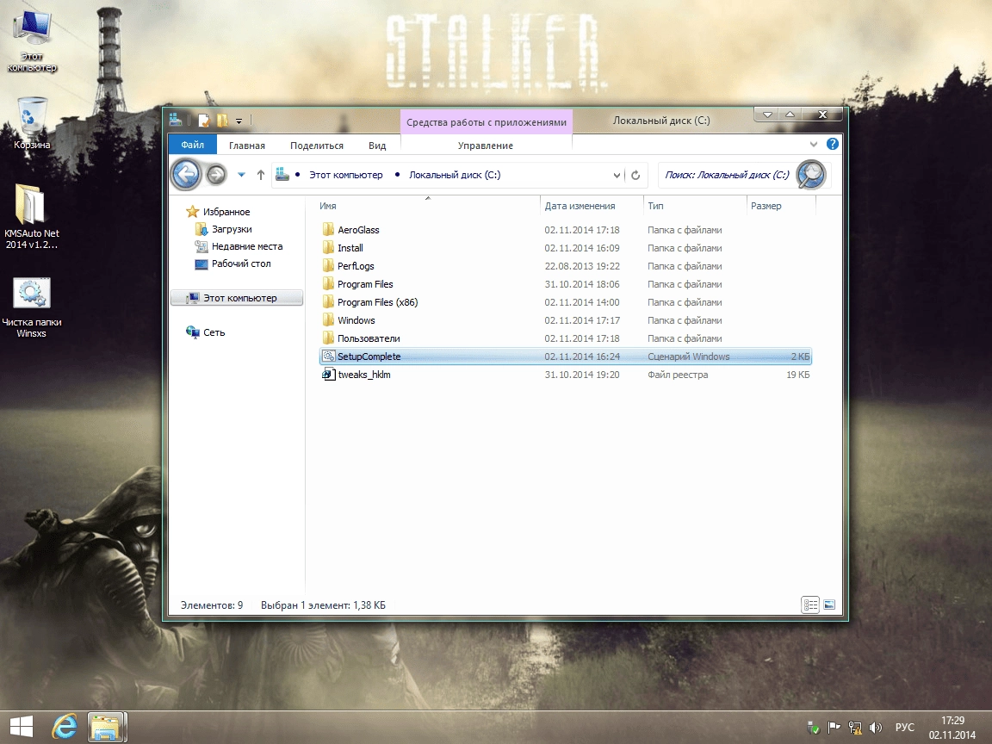Viewport: 992px width, 744px height.
Task: Click 'Этот компьютер' in address breadcrumb
Action: [345, 176]
